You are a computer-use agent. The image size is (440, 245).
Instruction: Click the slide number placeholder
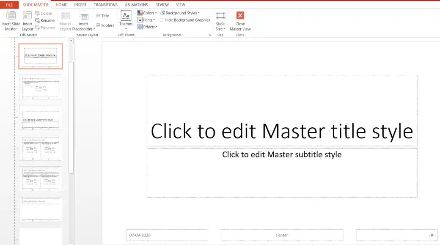[397, 235]
